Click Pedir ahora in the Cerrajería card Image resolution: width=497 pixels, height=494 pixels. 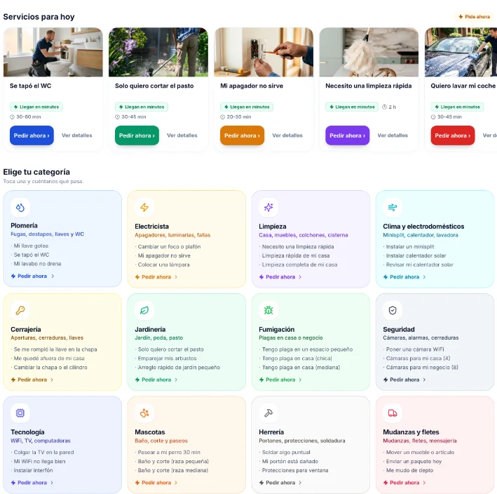pos(32,380)
